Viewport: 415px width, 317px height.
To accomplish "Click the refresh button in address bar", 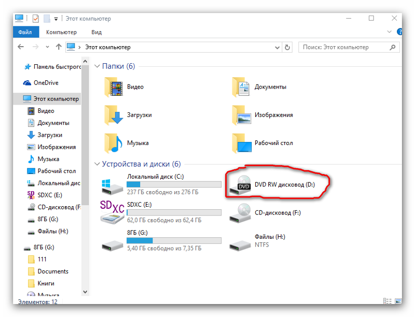I will pyautogui.click(x=287, y=47).
